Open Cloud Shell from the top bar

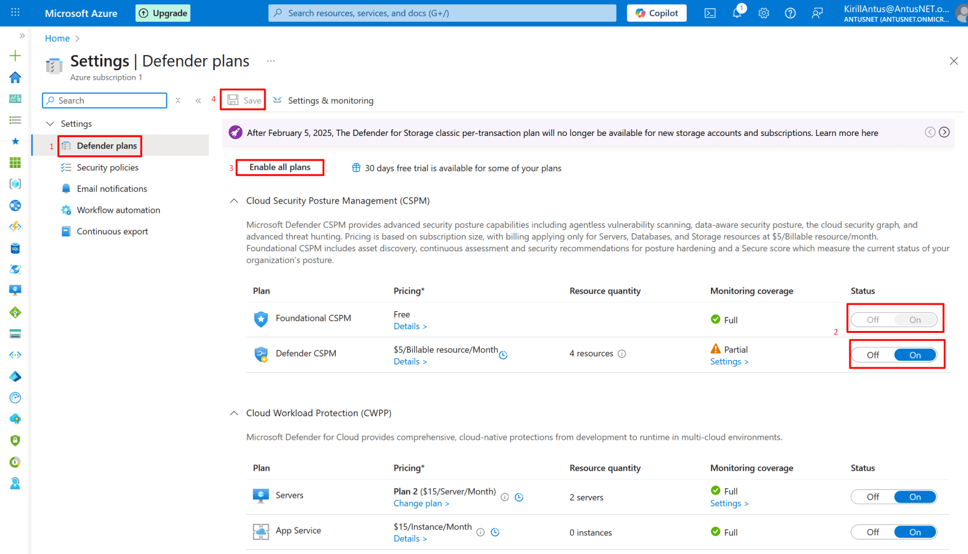coord(710,13)
